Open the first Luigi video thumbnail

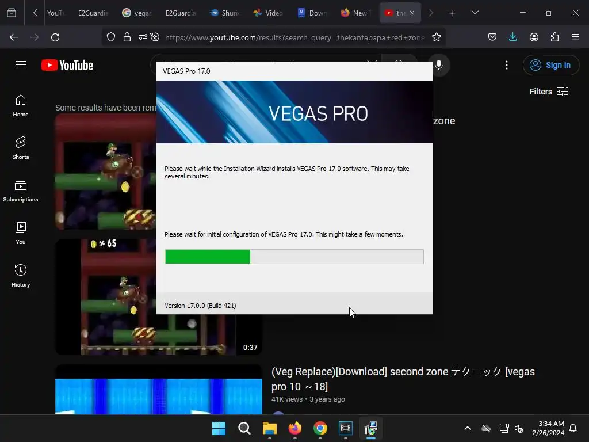point(106,172)
